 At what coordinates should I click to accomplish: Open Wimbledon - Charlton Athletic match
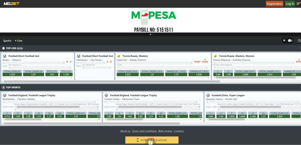19,99
